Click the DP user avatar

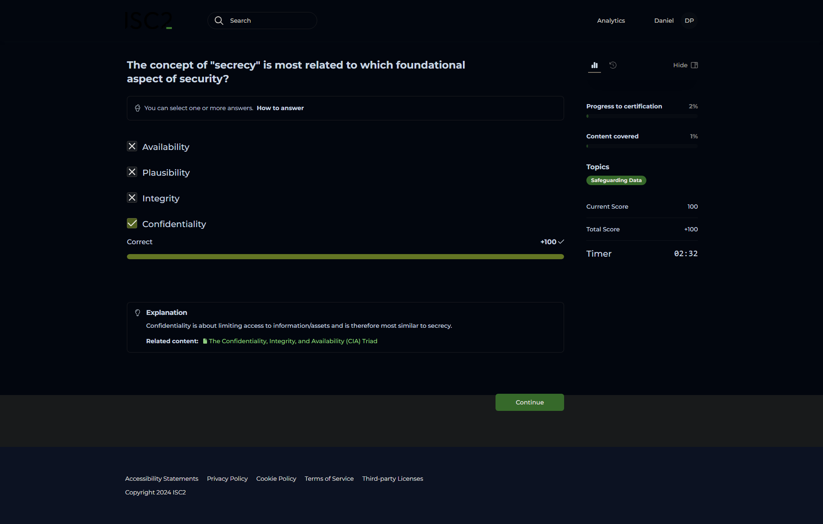tap(689, 21)
